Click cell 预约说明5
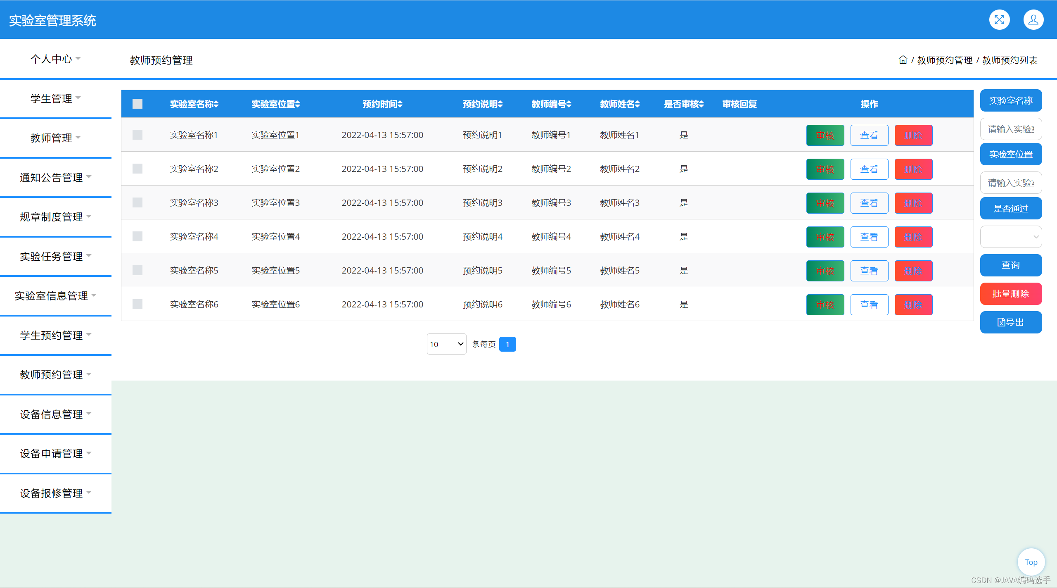Screen dimensions: 1057x588 coord(483,270)
